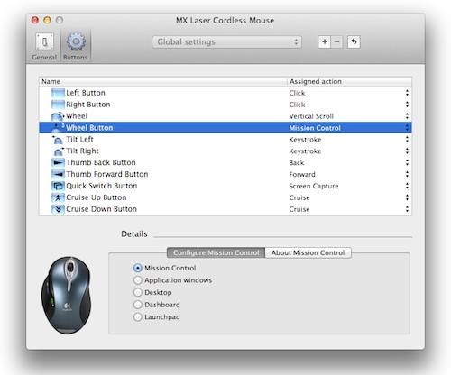Image resolution: width=451 pixels, height=375 pixels.
Task: Switch to About Mission Control tab
Action: pyautogui.click(x=308, y=252)
